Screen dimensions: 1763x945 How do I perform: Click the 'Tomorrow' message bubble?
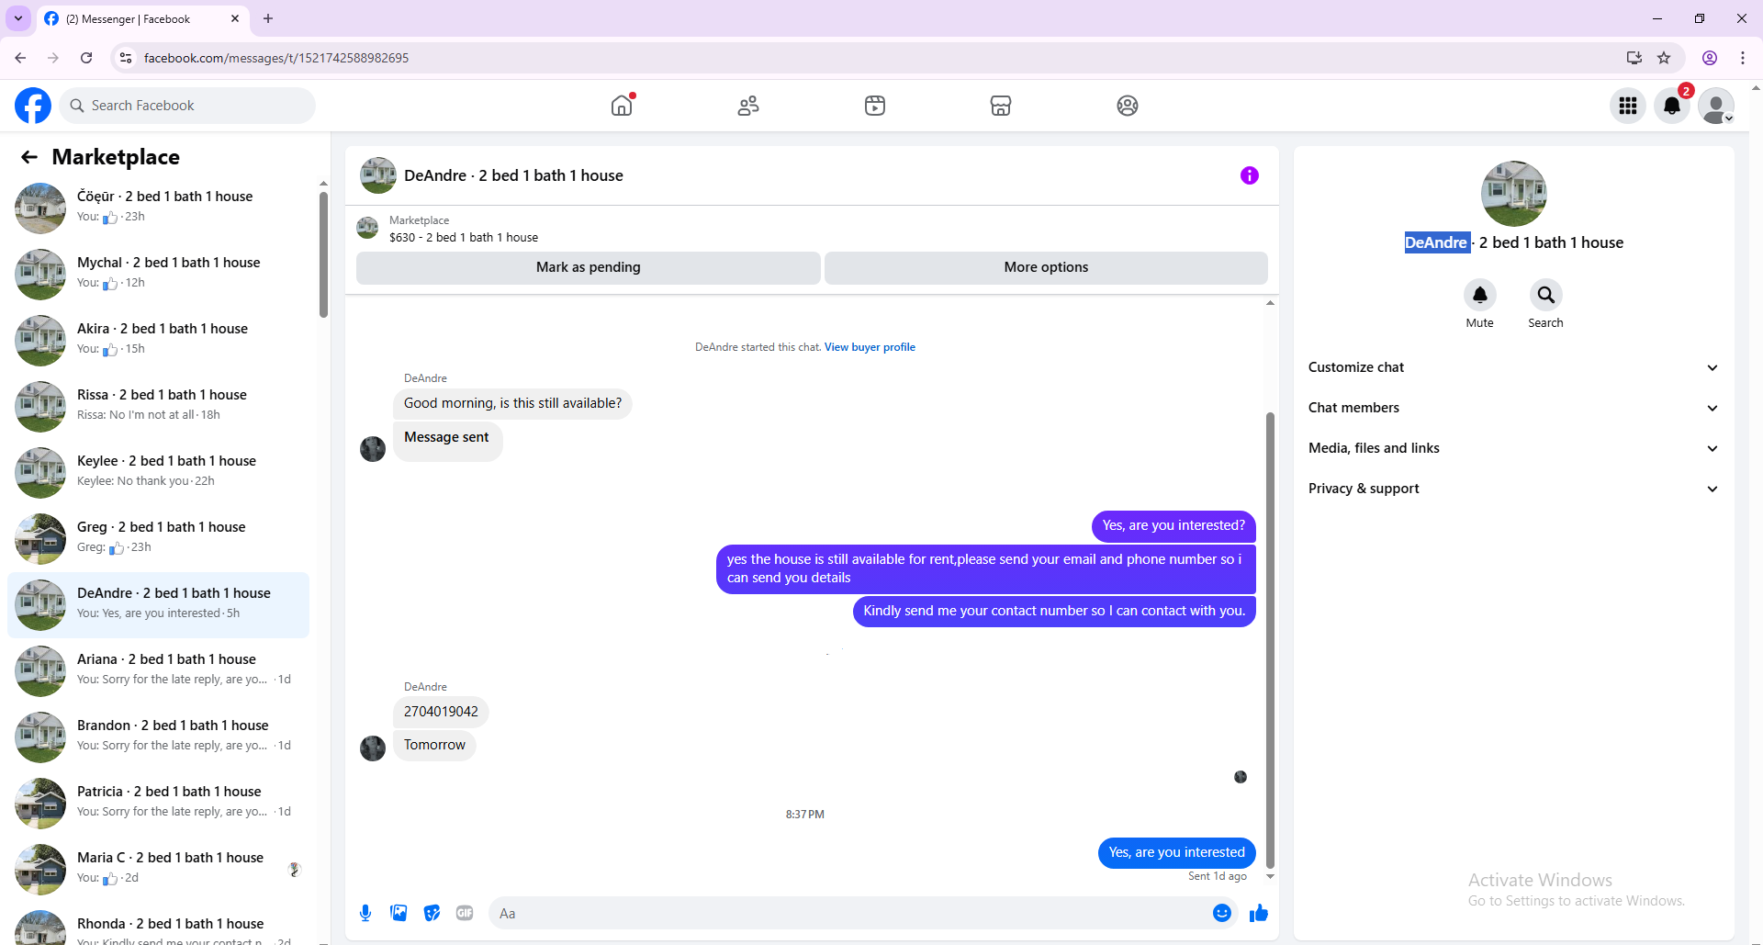434,745
